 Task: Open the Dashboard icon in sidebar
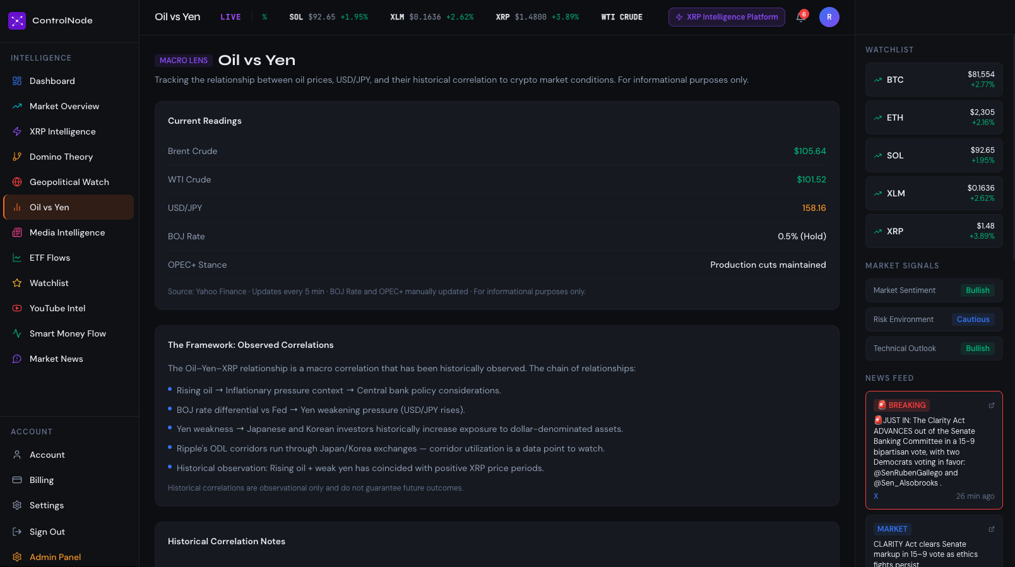click(x=17, y=81)
